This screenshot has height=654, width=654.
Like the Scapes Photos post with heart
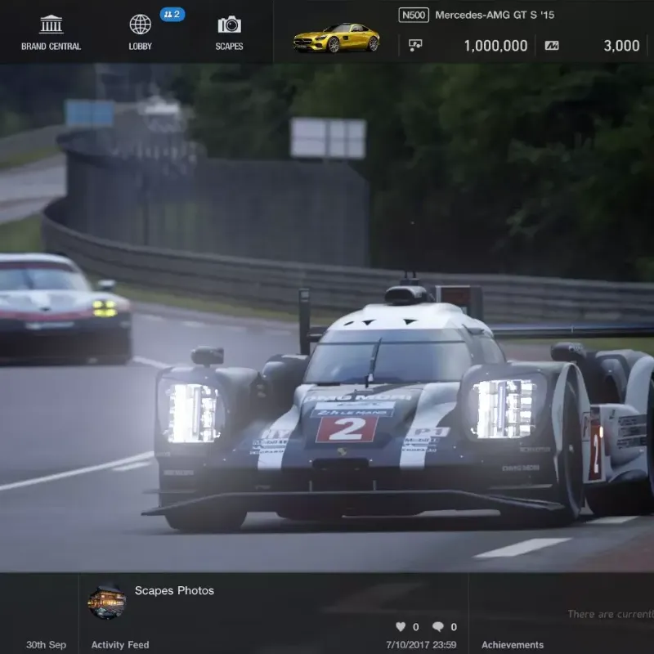(x=401, y=627)
